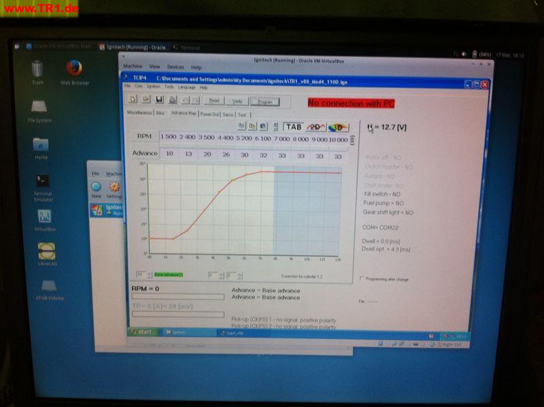Click the Advance cell under 6 100 RPM
Viewport: 544px width, 407px height.
pos(263,155)
